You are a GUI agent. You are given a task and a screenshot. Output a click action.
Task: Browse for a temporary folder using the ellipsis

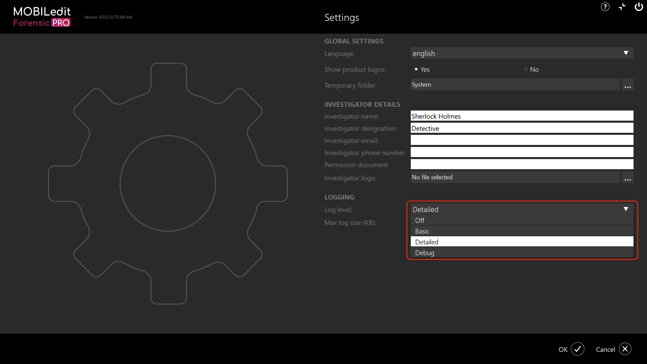tap(627, 85)
